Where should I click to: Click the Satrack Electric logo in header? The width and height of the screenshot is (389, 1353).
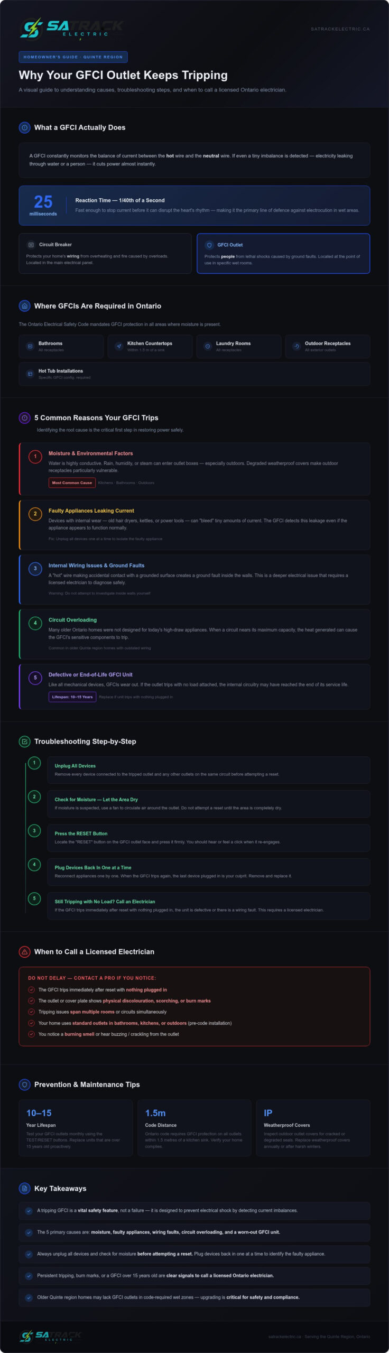point(72,29)
